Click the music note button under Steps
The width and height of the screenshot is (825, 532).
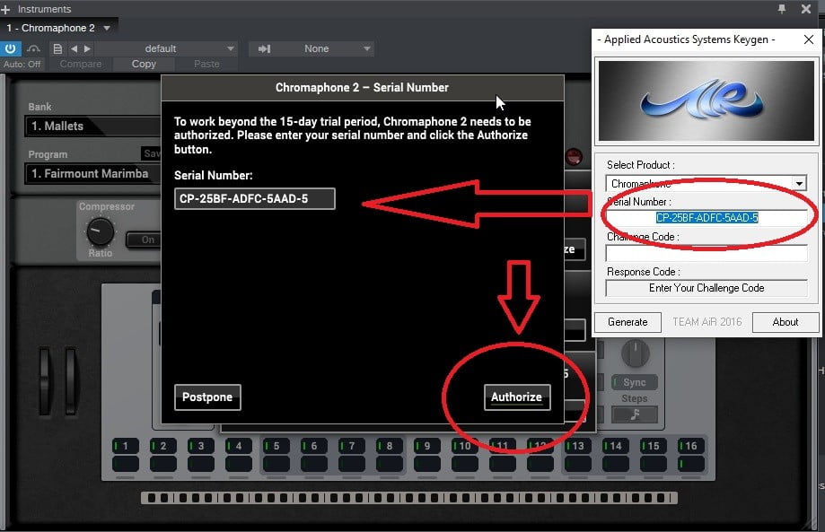[x=635, y=414]
